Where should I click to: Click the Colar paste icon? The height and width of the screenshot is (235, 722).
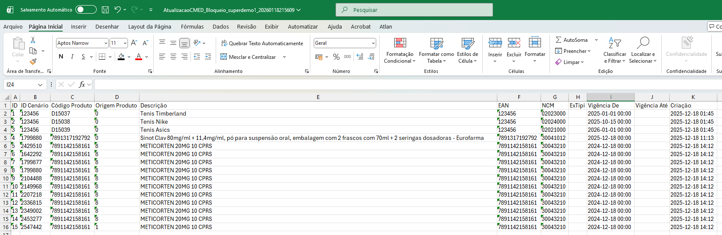pos(18,44)
